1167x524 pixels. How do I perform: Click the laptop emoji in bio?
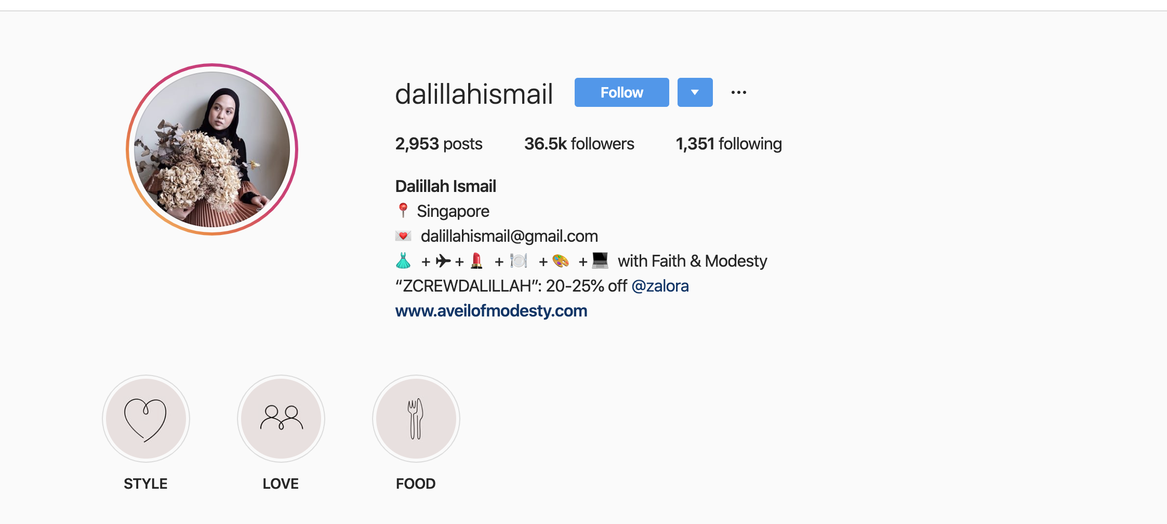pyautogui.click(x=600, y=260)
